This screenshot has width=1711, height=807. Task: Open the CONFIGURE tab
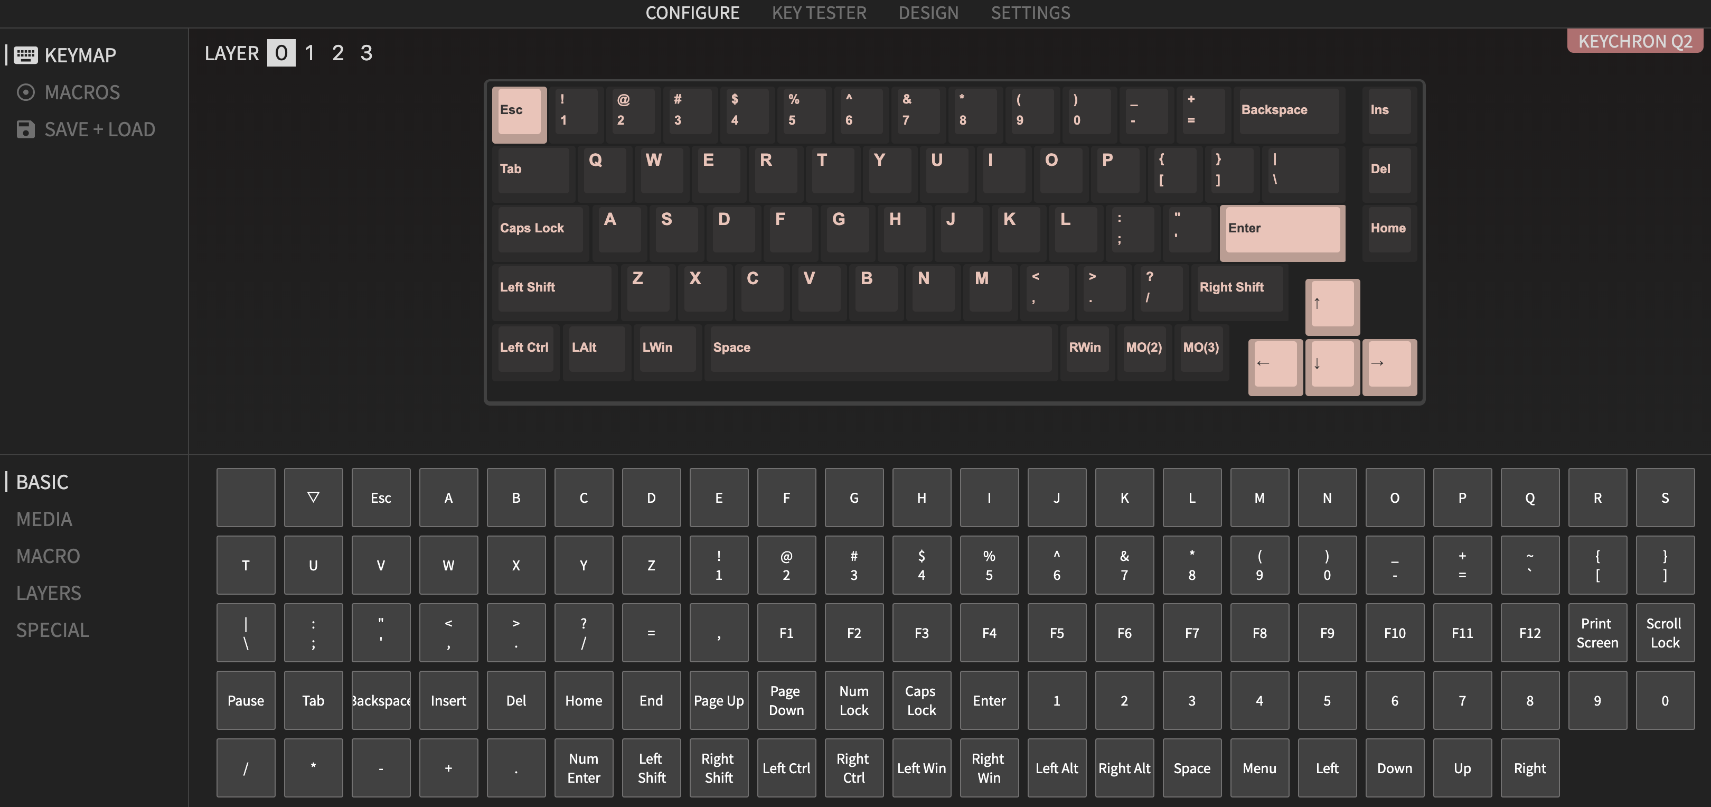coord(692,13)
